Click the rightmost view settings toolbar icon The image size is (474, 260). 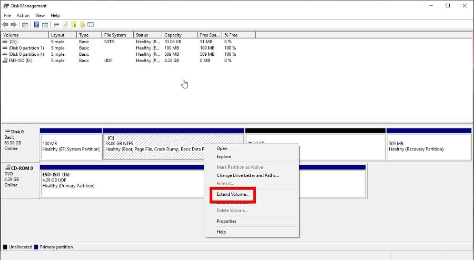91,25
